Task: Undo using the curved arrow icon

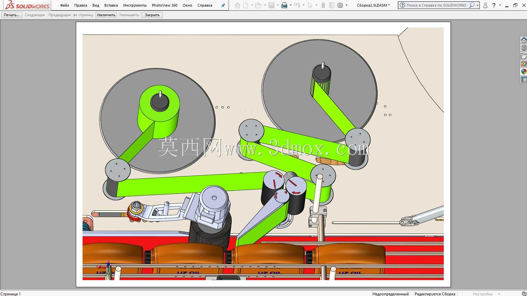Action: 297,5
